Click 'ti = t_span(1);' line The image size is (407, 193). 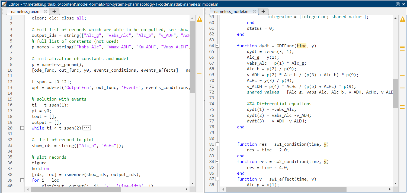click(x=50, y=105)
